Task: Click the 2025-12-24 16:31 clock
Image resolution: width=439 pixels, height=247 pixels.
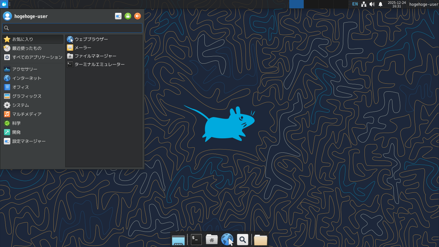Action: point(397,4)
